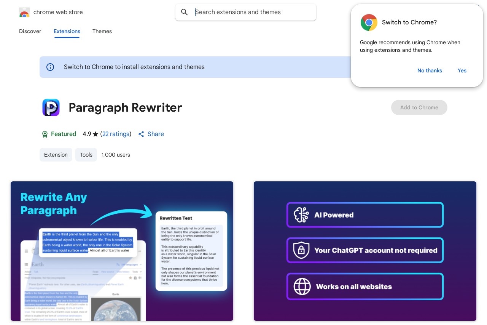Open the Extensions tab
This screenshot has width=487, height=325.
coord(67,31)
